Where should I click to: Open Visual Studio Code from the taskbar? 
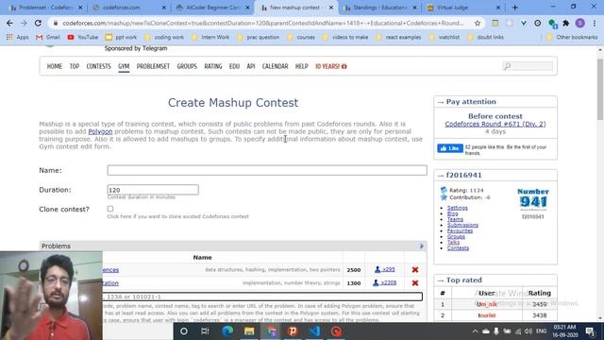(x=314, y=331)
